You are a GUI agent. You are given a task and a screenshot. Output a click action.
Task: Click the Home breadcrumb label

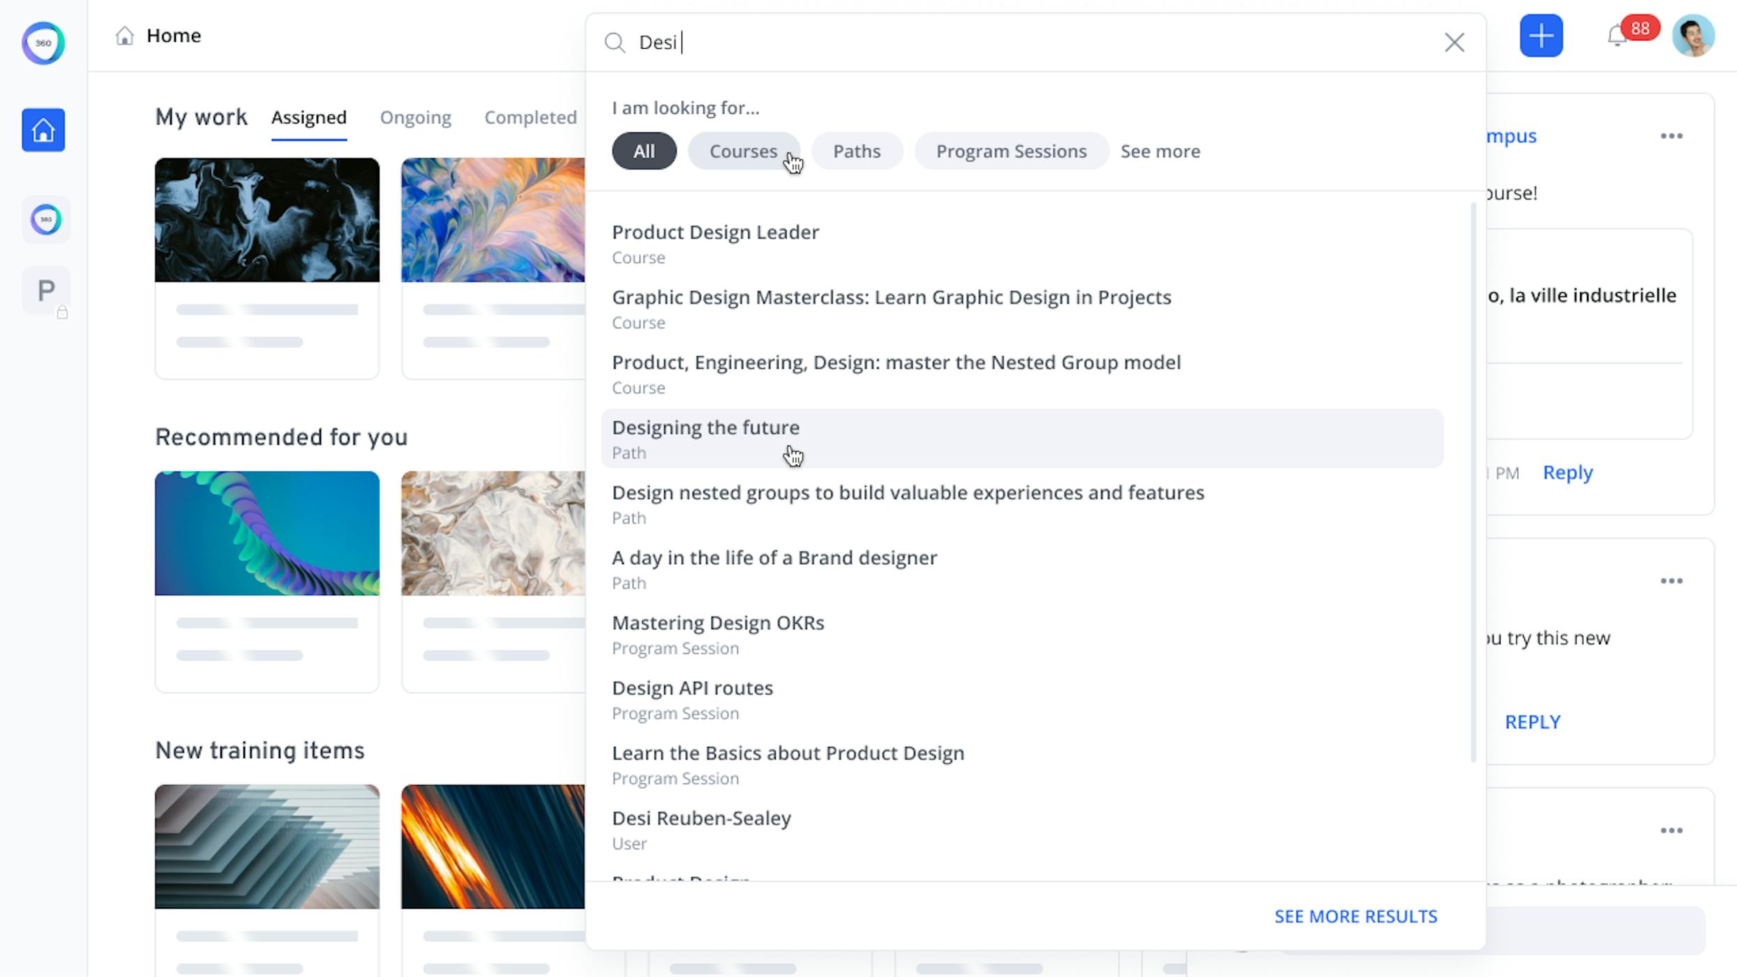tap(174, 36)
